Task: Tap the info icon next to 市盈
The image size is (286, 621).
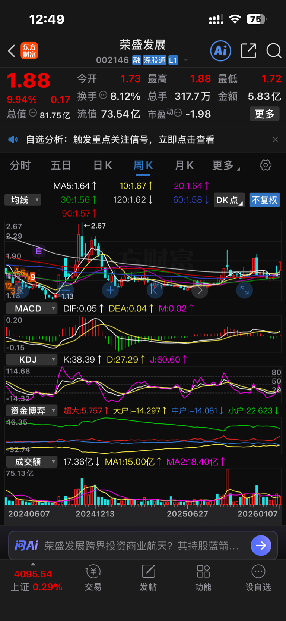Action: (x=178, y=113)
